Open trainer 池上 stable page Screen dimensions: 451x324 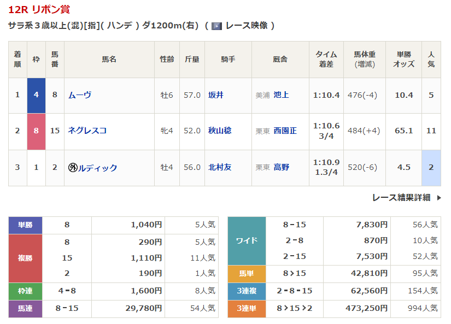click(x=281, y=95)
